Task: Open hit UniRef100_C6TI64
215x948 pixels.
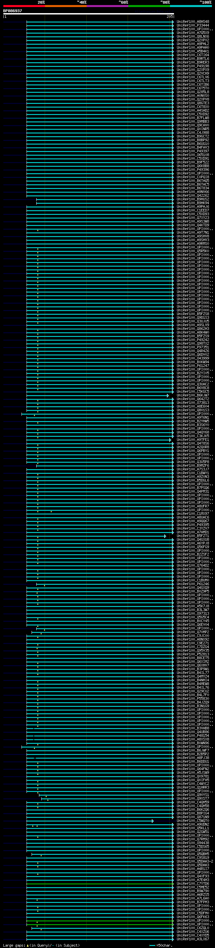Action: pyautogui.click(x=193, y=55)
